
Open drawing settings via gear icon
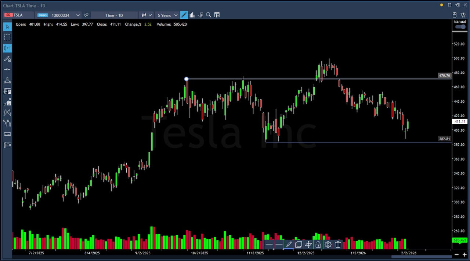coord(328,245)
